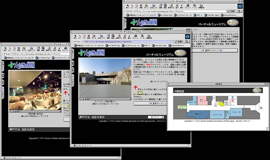Click Print in the top-right information center window
Screen dimensions: 270x160
(x=188, y=6)
